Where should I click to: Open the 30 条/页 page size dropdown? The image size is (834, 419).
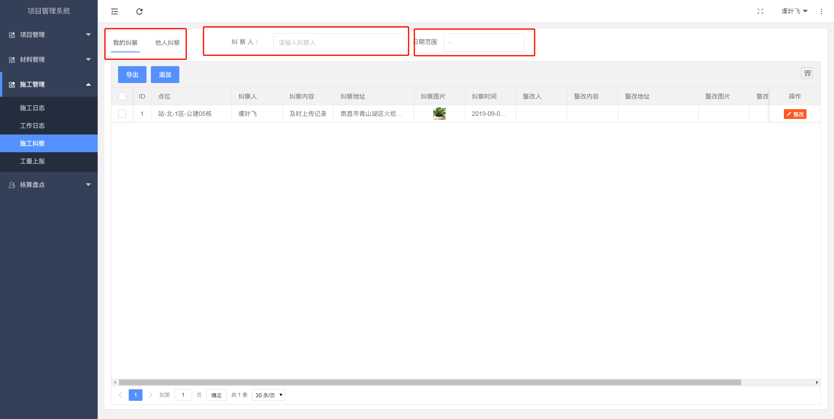click(269, 395)
